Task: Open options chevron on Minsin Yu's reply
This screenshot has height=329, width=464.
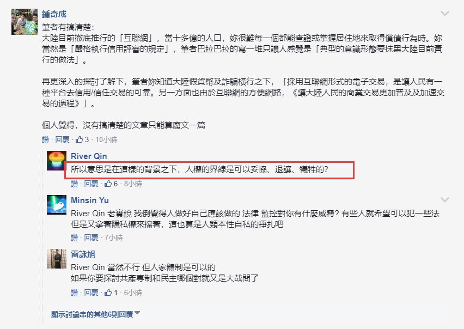Action: click(445, 200)
